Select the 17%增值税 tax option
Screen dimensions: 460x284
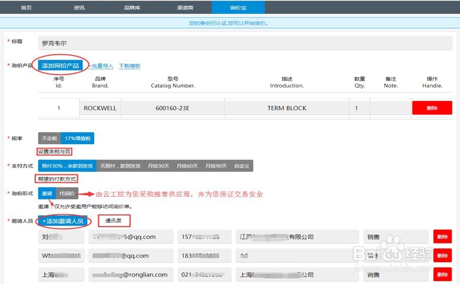[x=77, y=138]
